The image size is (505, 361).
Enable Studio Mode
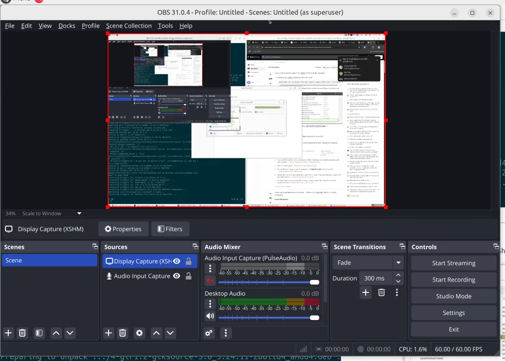(x=454, y=296)
